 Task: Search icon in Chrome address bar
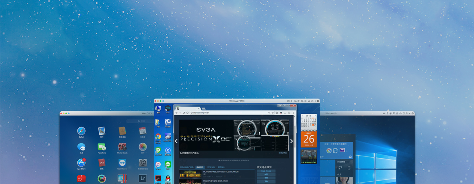269,113
